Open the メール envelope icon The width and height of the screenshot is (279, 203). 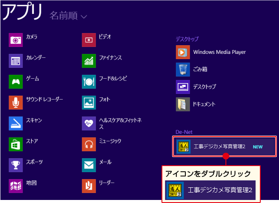(x=89, y=165)
